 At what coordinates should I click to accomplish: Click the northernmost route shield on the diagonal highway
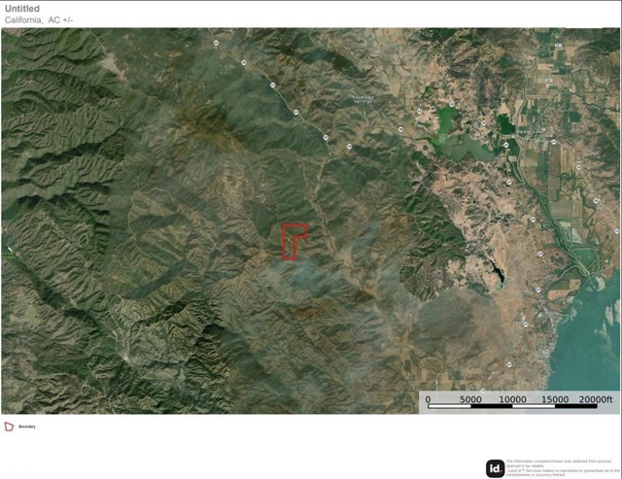pyautogui.click(x=216, y=43)
